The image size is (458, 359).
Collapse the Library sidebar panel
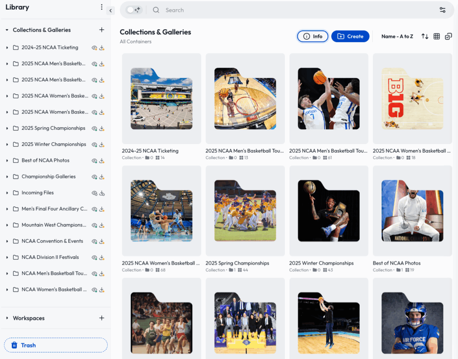pos(110,11)
